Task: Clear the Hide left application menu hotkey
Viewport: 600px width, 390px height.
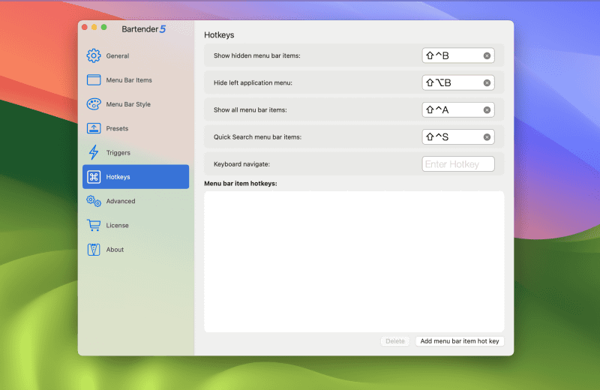Action: click(487, 83)
